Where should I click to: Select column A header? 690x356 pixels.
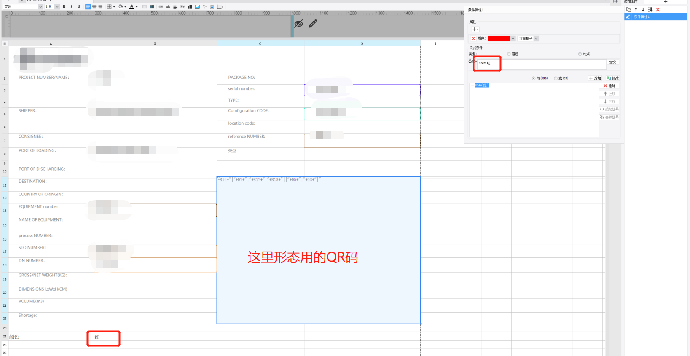coord(51,43)
